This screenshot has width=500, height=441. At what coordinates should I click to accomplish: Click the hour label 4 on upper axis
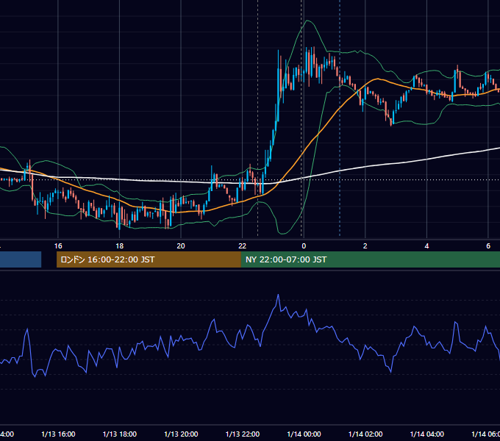point(426,246)
